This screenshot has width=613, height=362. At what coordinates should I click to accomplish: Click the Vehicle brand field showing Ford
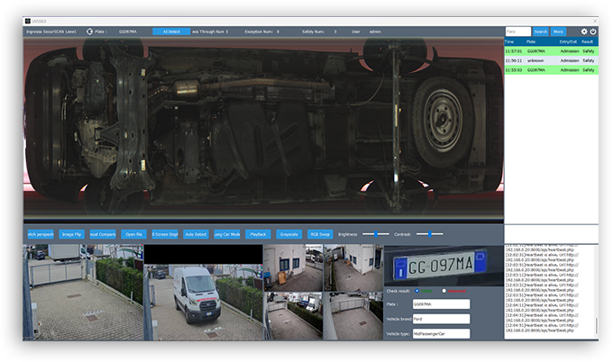point(441,319)
